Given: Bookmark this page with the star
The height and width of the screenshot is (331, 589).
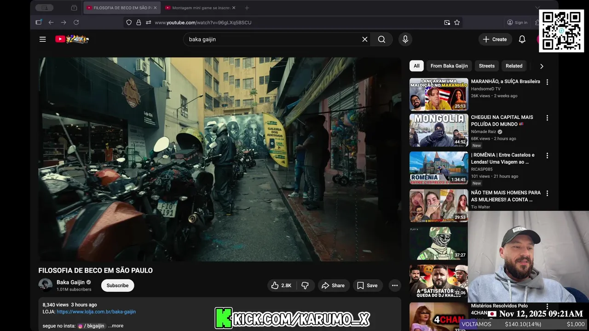Looking at the screenshot, I should (457, 22).
